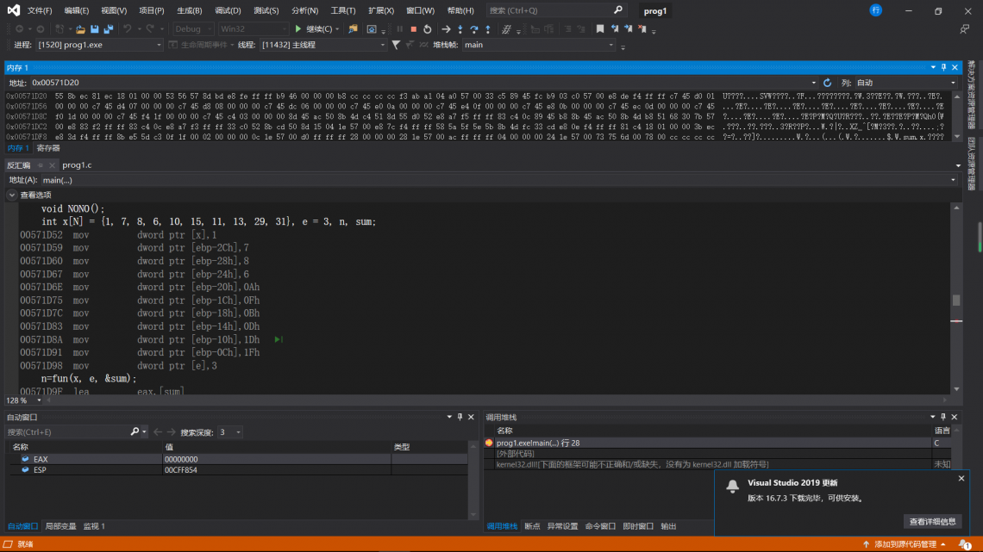
Task: Stop debugging with the red square icon
Action: pyautogui.click(x=414, y=29)
